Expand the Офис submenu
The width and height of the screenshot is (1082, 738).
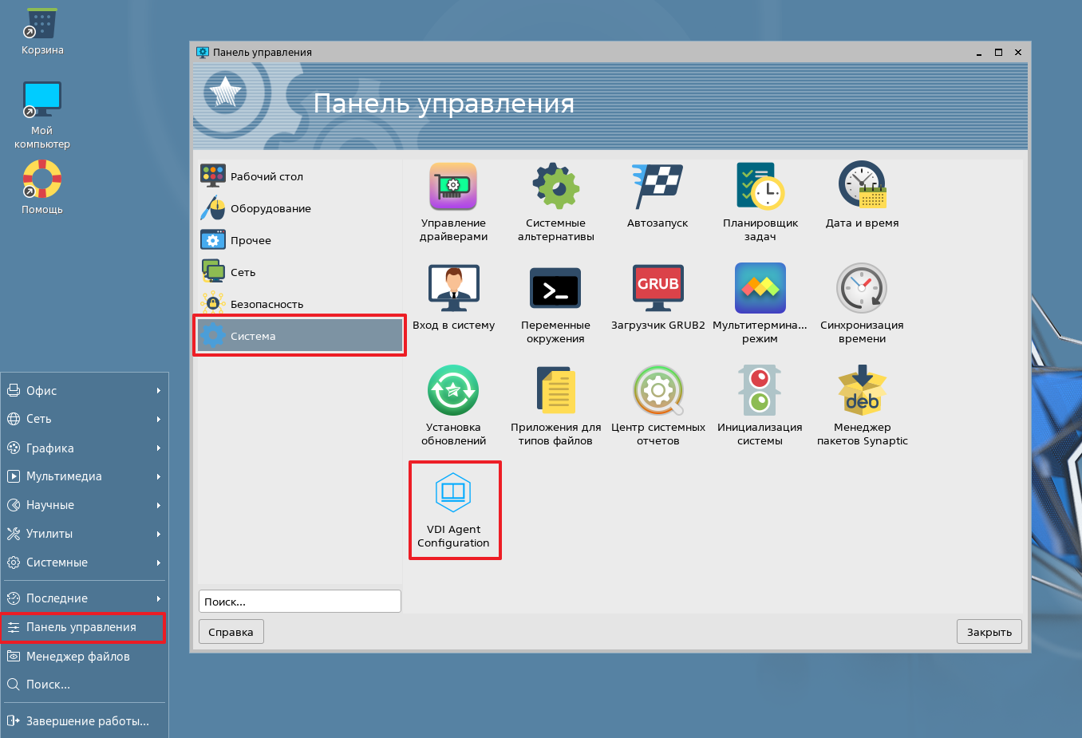84,391
